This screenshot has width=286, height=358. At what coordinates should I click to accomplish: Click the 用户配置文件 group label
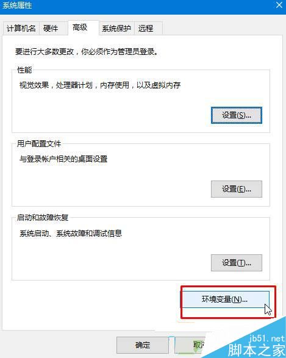[39, 143]
